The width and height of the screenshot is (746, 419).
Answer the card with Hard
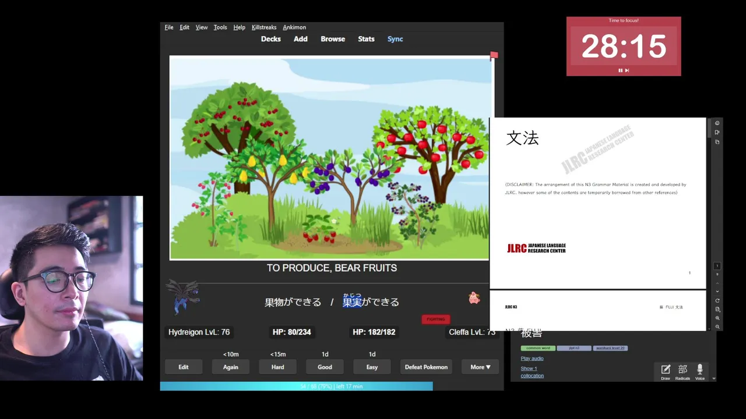tap(278, 367)
